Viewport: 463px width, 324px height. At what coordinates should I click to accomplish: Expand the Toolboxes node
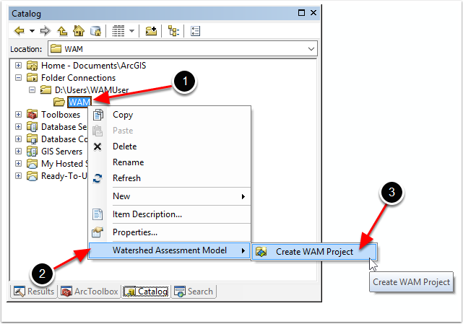click(18, 114)
